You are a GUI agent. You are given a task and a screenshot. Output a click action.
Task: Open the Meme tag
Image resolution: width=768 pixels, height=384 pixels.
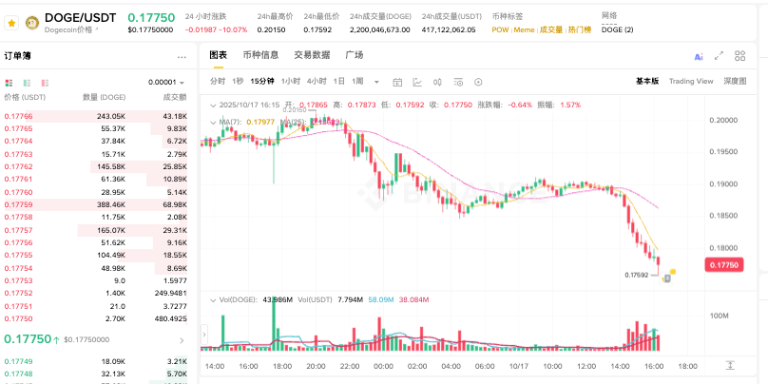524,29
